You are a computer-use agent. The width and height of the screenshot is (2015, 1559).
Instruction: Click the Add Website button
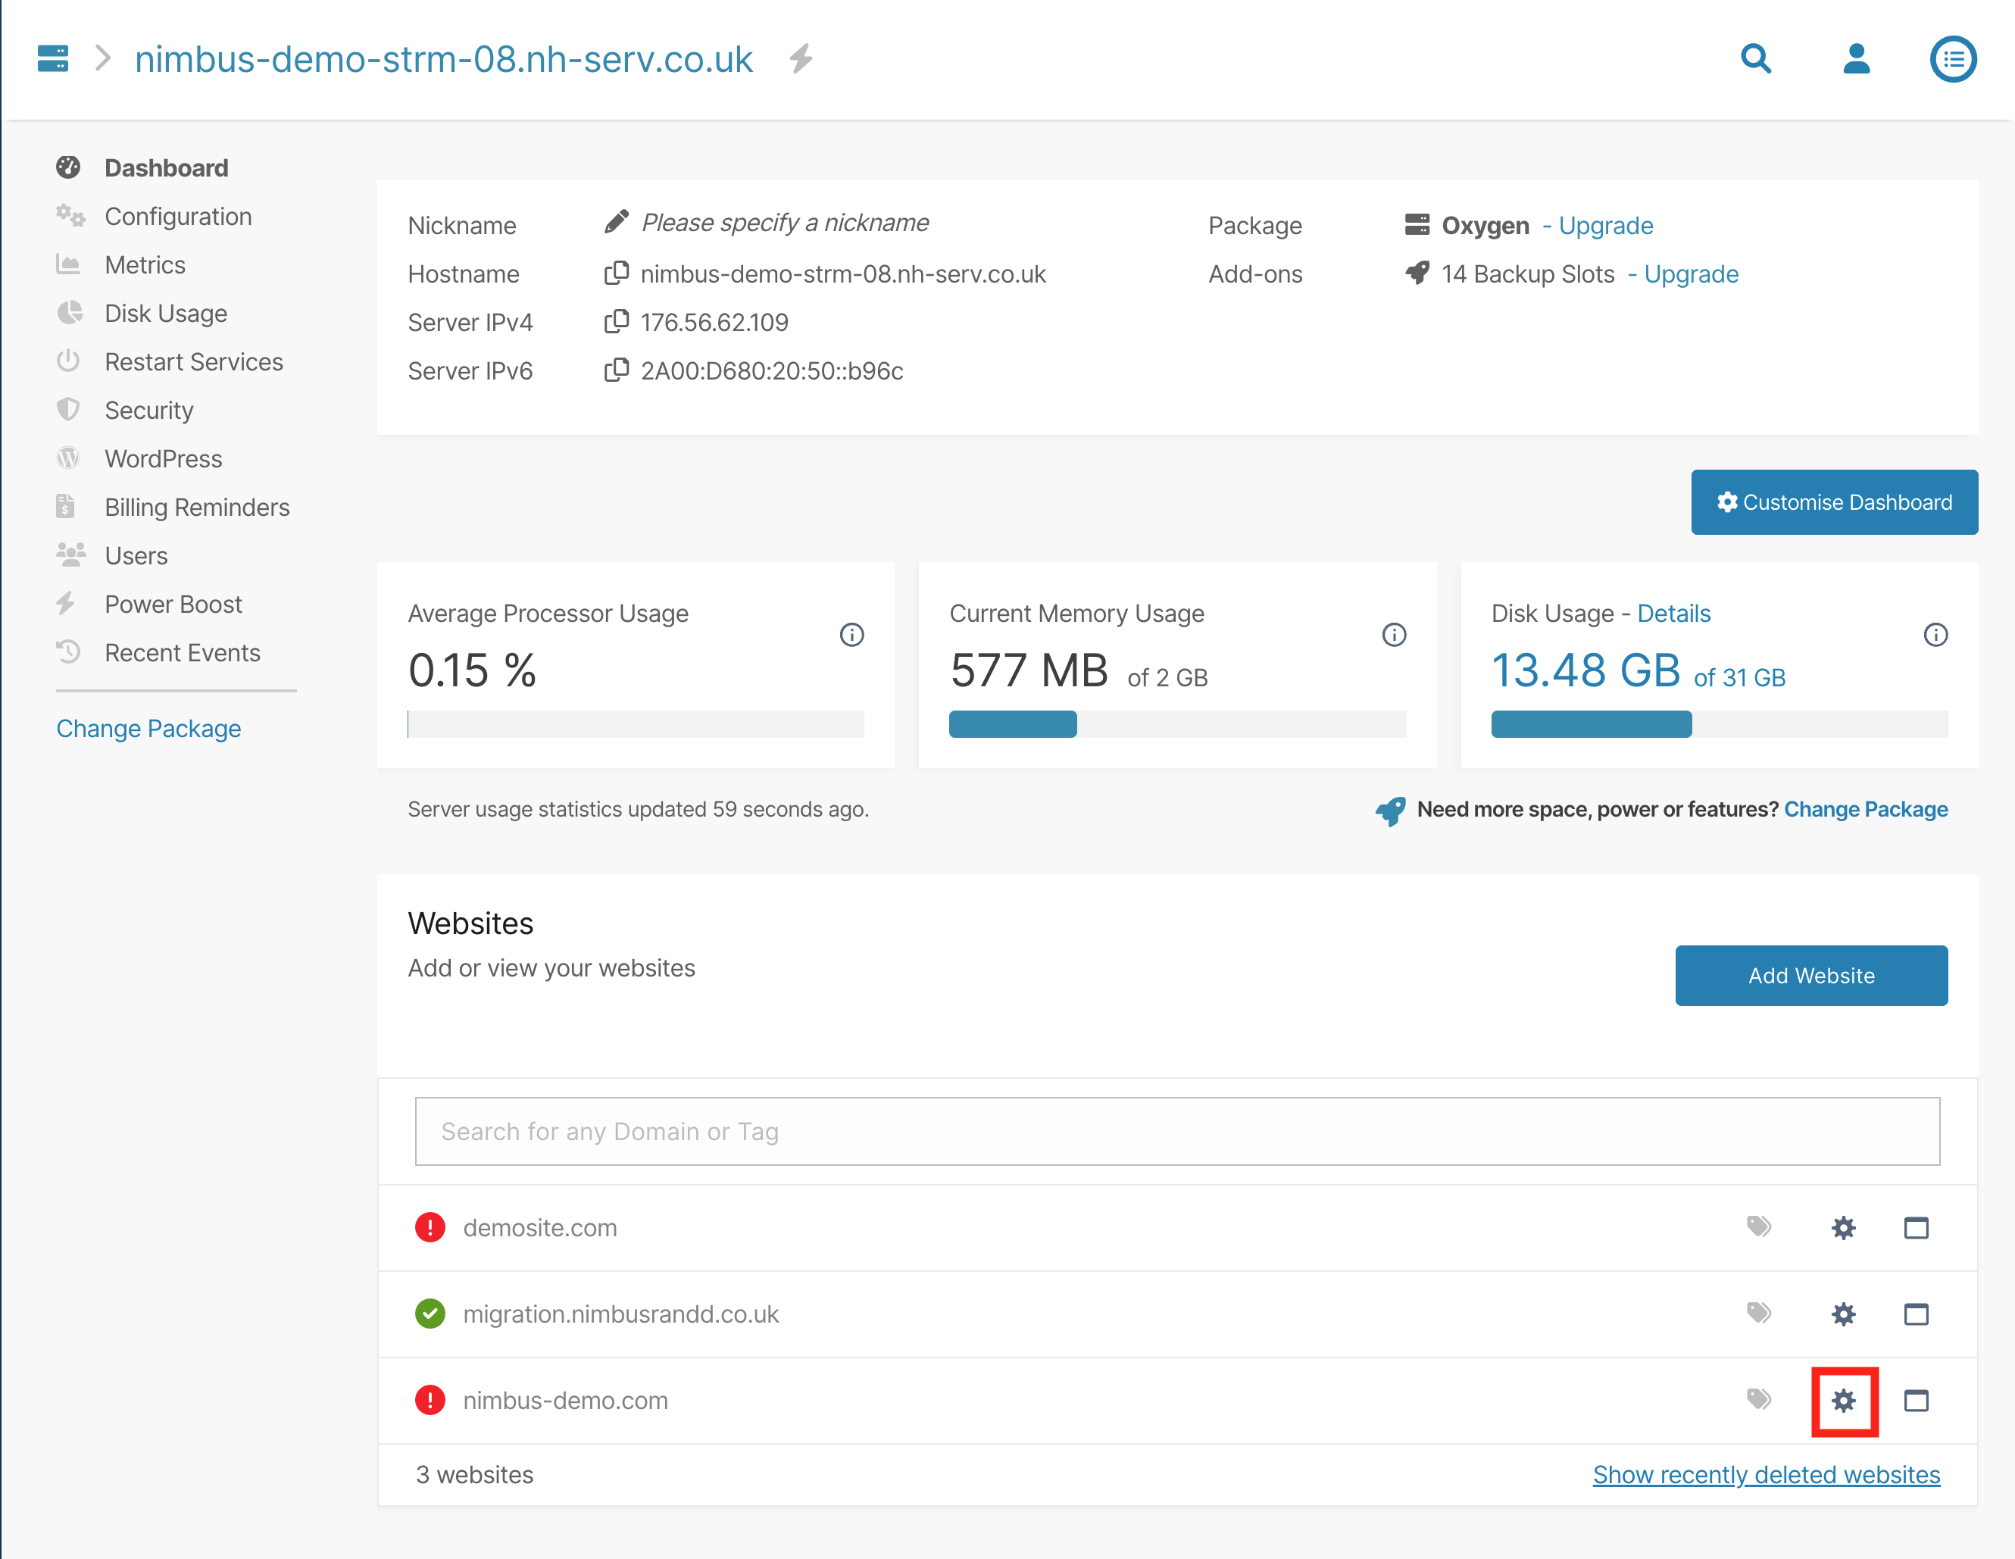coord(1810,975)
